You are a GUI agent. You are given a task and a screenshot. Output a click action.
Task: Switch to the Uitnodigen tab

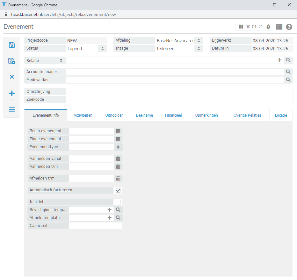(114, 115)
